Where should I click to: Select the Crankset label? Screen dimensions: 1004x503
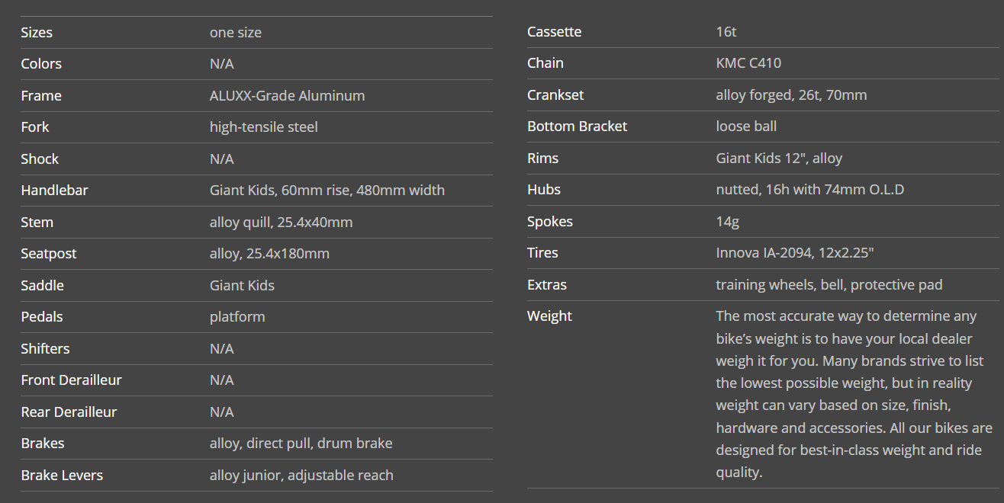(x=555, y=95)
